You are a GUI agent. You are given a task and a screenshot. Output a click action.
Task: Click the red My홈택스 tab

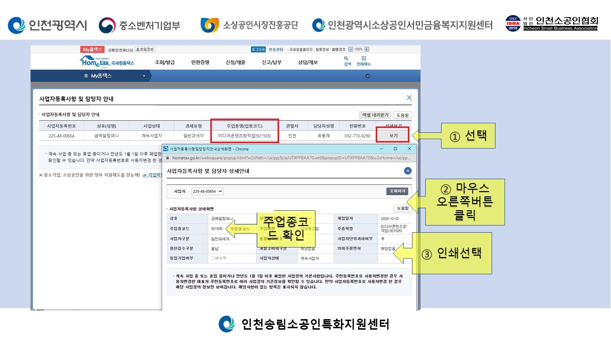point(93,49)
